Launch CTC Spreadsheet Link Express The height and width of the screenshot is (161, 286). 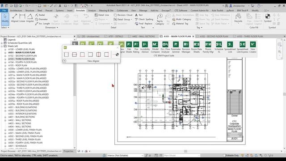[242, 47]
